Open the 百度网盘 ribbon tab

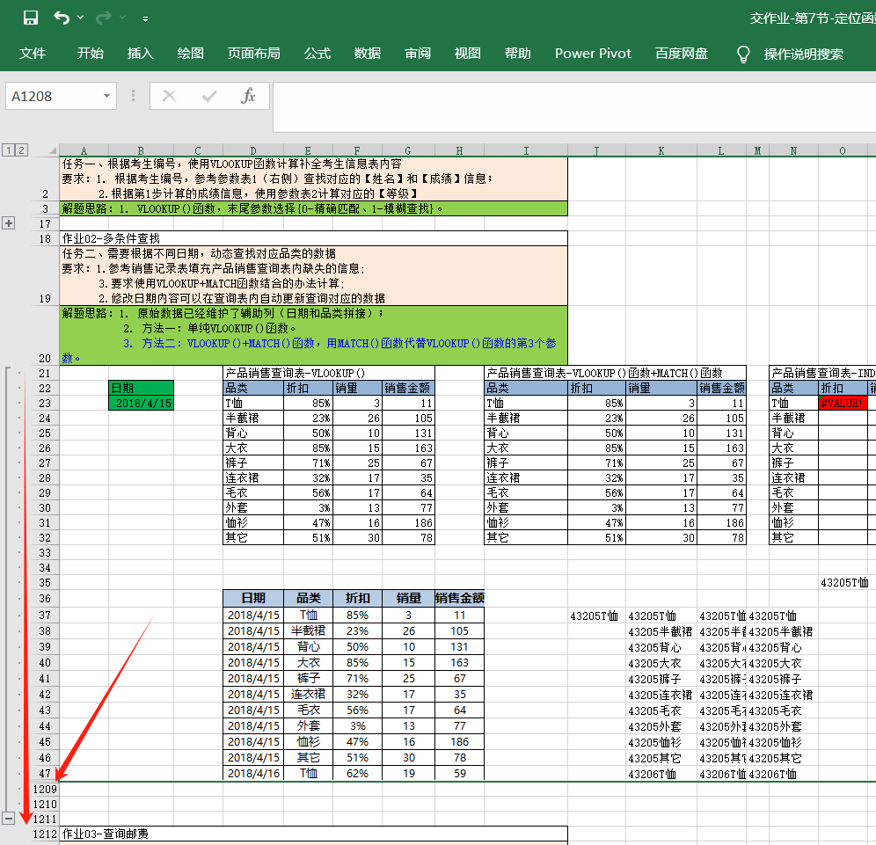pos(682,54)
